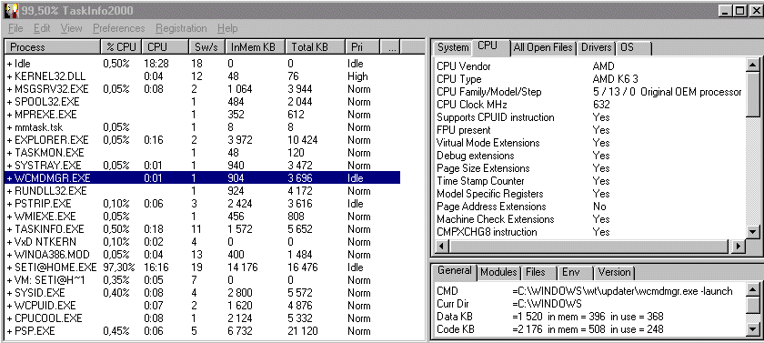Click the 'Page Address Extensions' No value
This screenshot has width=764, height=343.
coord(599,207)
